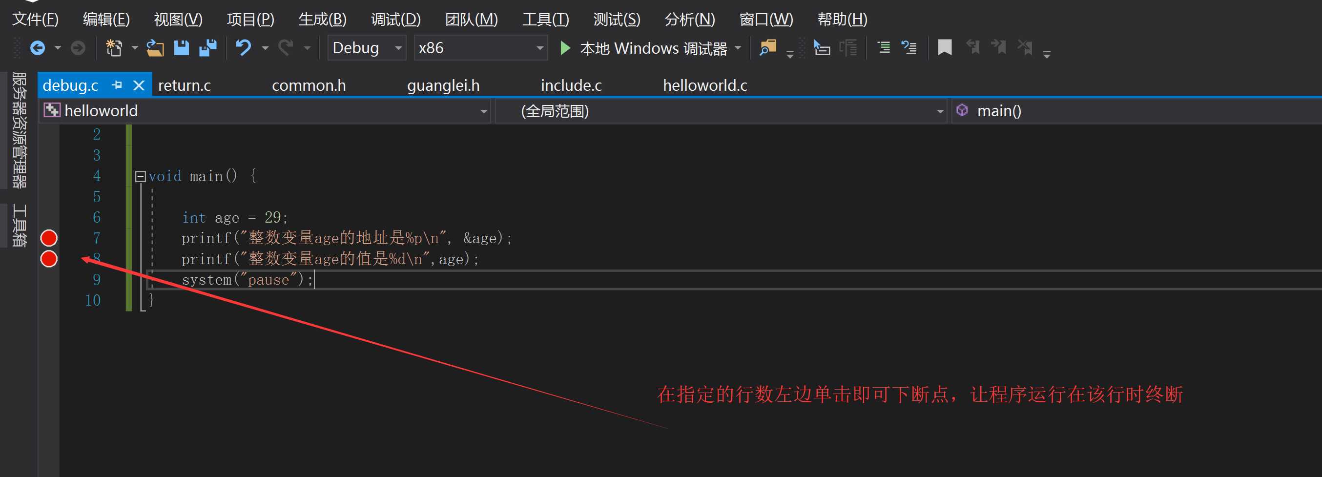Open the 调试(D) menu
The width and height of the screenshot is (1322, 477).
(x=396, y=20)
